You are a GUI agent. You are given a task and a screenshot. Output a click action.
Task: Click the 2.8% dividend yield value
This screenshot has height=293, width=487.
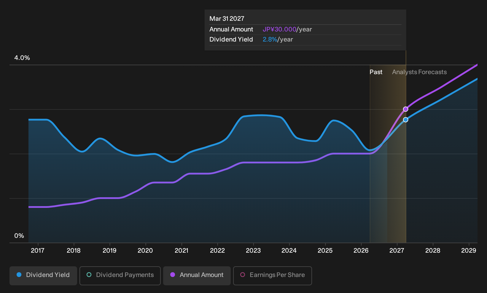click(x=270, y=39)
